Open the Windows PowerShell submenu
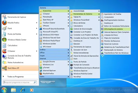 coord(85,20)
